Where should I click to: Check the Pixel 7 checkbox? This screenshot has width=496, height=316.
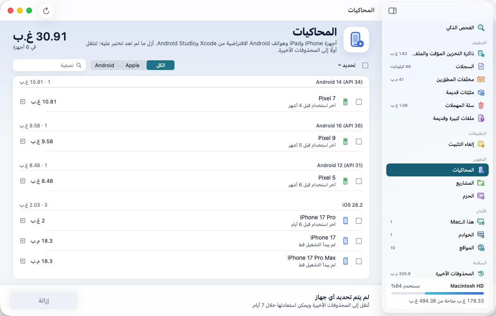359,102
